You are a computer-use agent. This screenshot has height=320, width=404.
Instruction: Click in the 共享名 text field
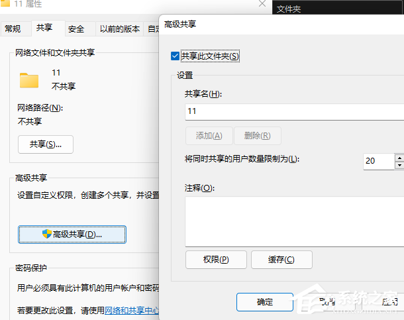coord(291,111)
